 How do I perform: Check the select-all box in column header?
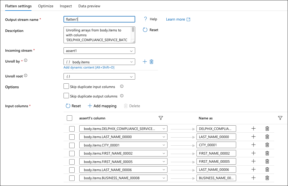point(69,118)
